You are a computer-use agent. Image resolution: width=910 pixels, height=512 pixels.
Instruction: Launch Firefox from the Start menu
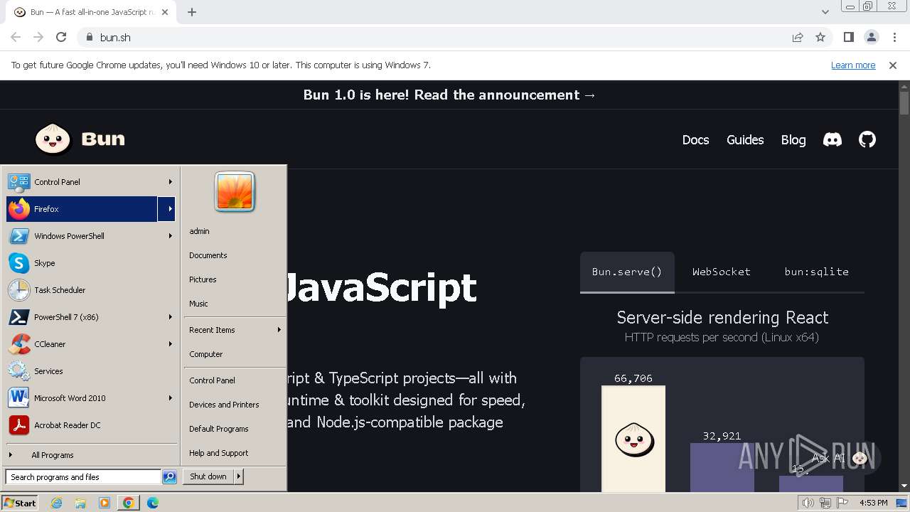[82, 209]
